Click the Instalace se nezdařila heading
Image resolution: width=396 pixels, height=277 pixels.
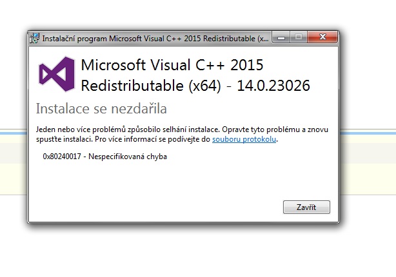[x=101, y=107]
